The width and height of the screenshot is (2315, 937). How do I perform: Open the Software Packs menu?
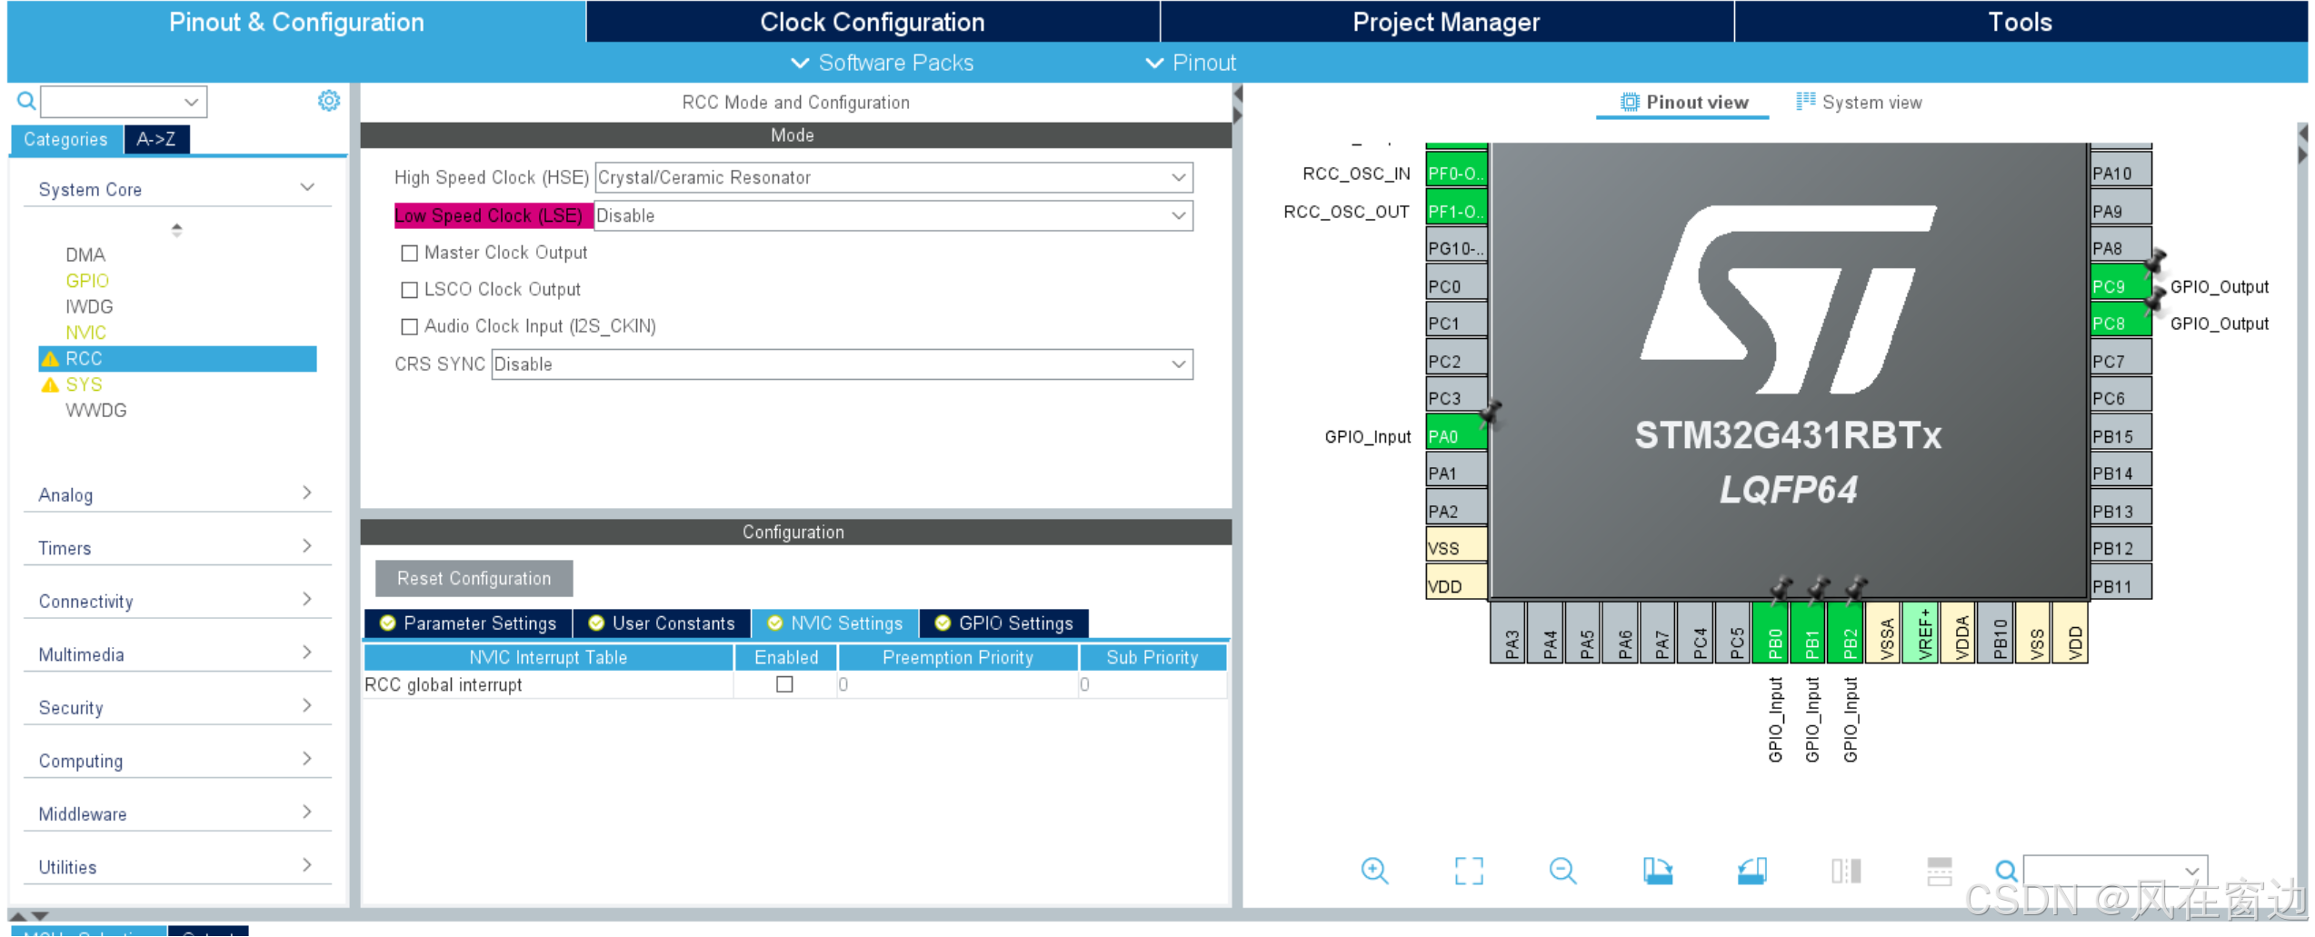[x=882, y=63]
